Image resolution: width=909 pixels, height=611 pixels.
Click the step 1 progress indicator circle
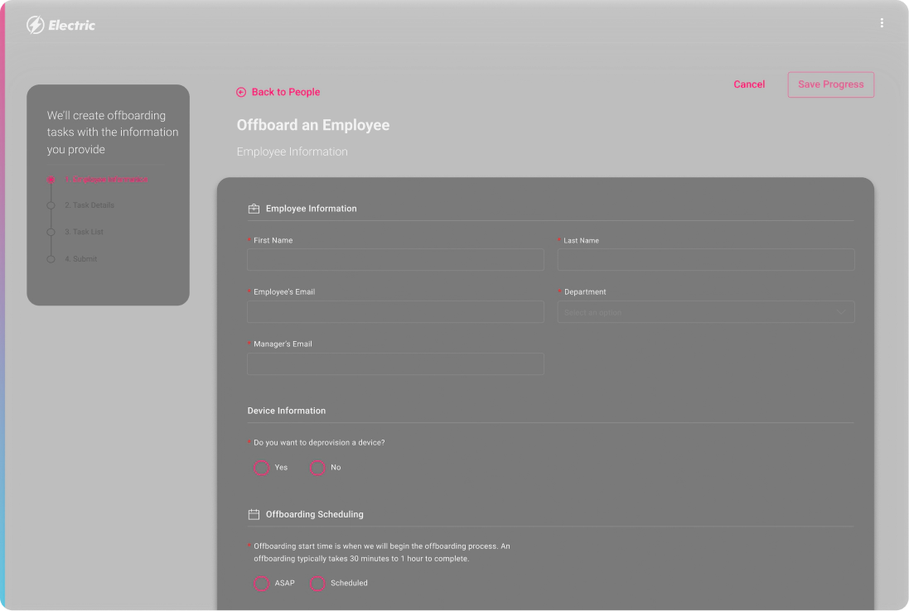pos(51,179)
